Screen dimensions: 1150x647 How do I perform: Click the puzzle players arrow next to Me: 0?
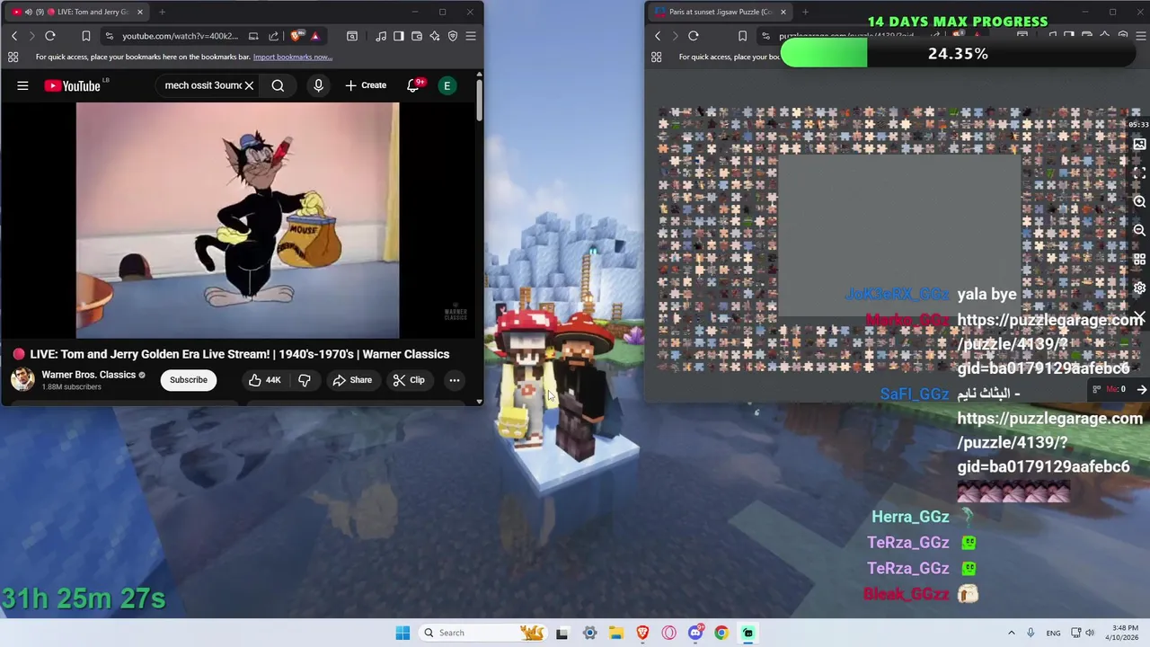1141,389
